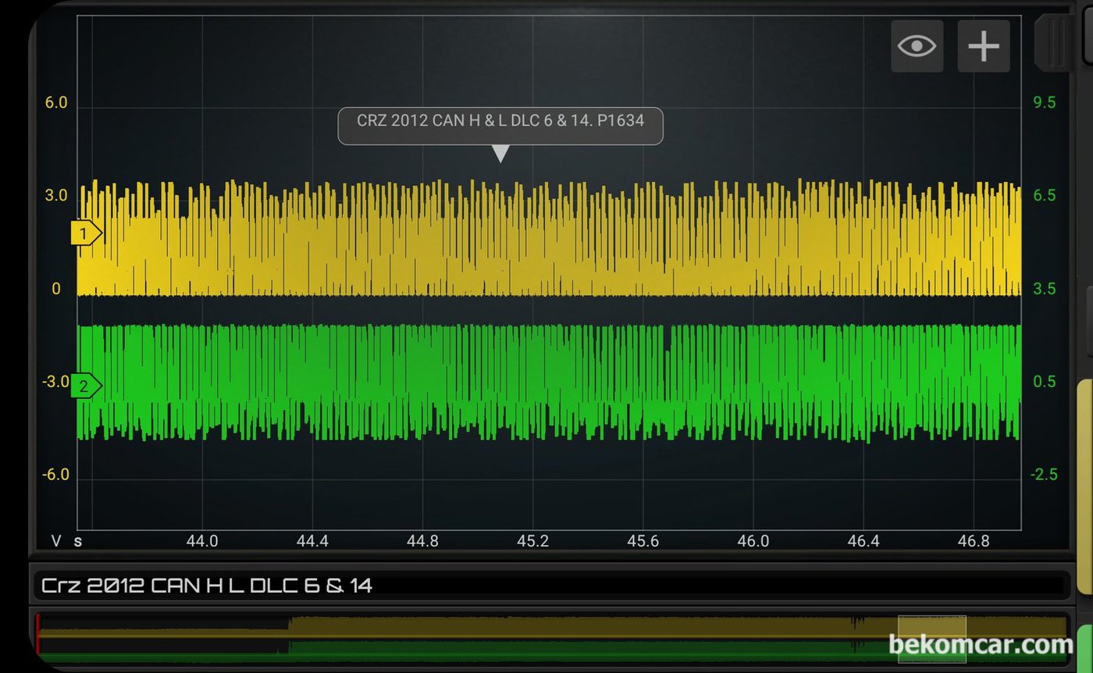Click the green 9.5 voltage scale label
The height and width of the screenshot is (673, 1093).
pos(1044,103)
